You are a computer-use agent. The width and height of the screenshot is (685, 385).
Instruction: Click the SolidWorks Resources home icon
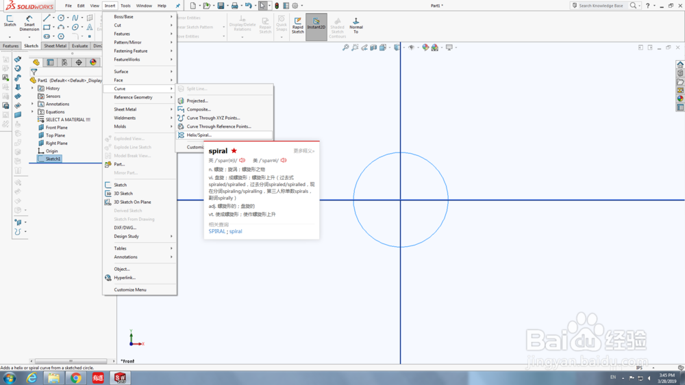pyautogui.click(x=680, y=64)
